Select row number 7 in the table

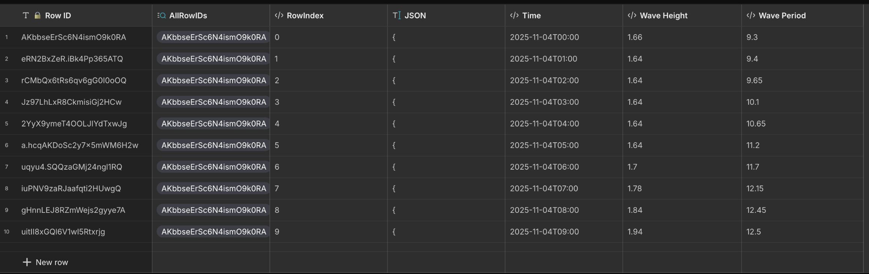(6, 167)
